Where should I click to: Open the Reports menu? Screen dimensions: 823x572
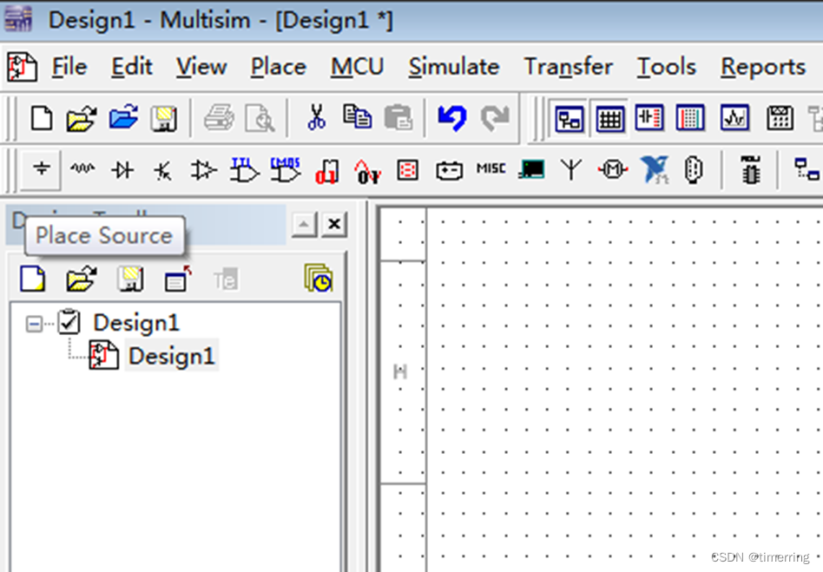pyautogui.click(x=763, y=67)
